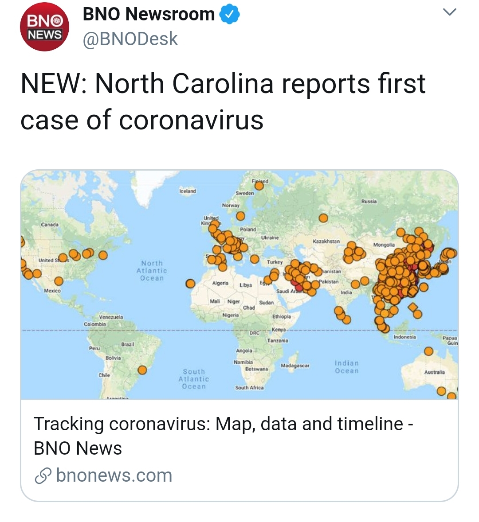This screenshot has width=479, height=522.
Task: Open the Tracking coronavirus article title
Action: (x=223, y=436)
